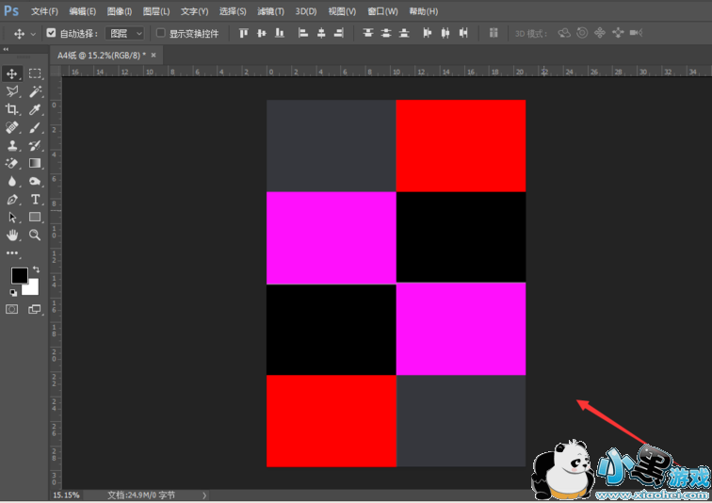Open the 图层 auto-select dropdown
712x503 pixels.
pos(125,33)
